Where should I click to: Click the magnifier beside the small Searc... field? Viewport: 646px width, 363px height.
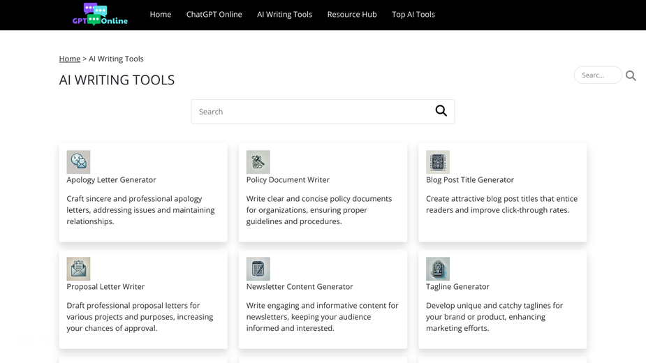point(631,75)
